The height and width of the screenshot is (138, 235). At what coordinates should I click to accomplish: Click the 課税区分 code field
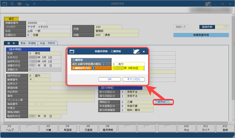(123, 102)
